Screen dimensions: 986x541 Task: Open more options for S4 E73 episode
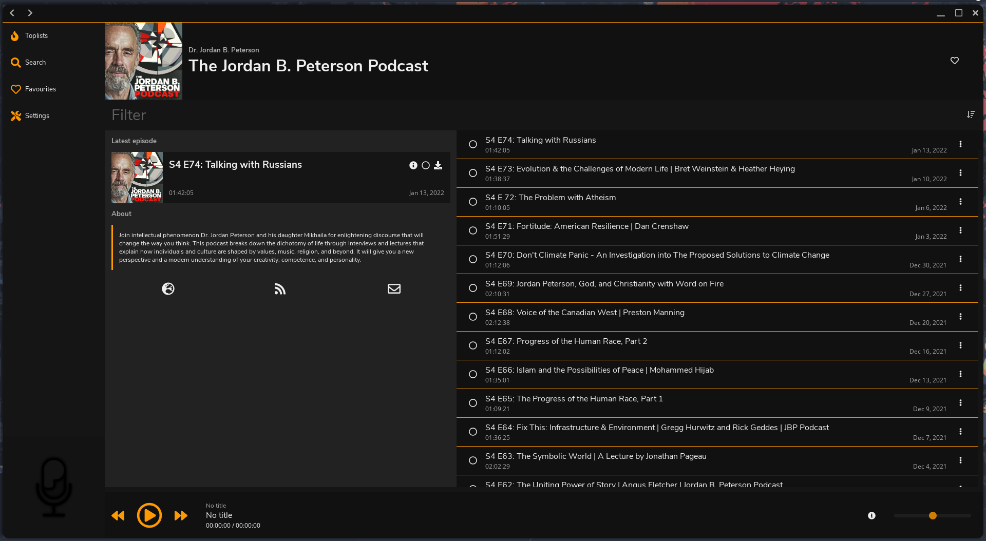(x=960, y=173)
